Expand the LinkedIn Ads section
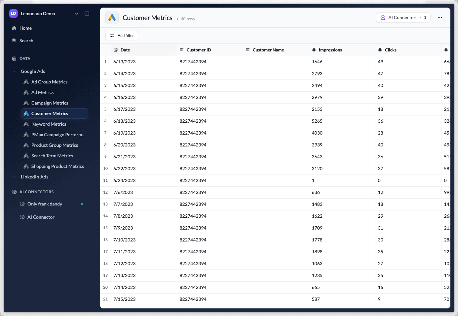This screenshot has width=458, height=316. 14,176
